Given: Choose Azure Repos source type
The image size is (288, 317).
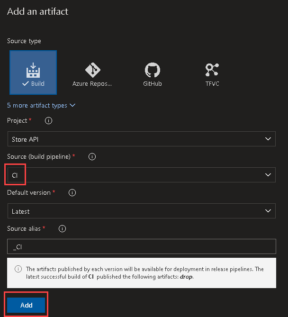Looking at the screenshot, I should click(x=92, y=74).
